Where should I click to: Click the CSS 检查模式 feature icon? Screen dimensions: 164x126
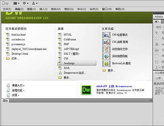pos(106,35)
